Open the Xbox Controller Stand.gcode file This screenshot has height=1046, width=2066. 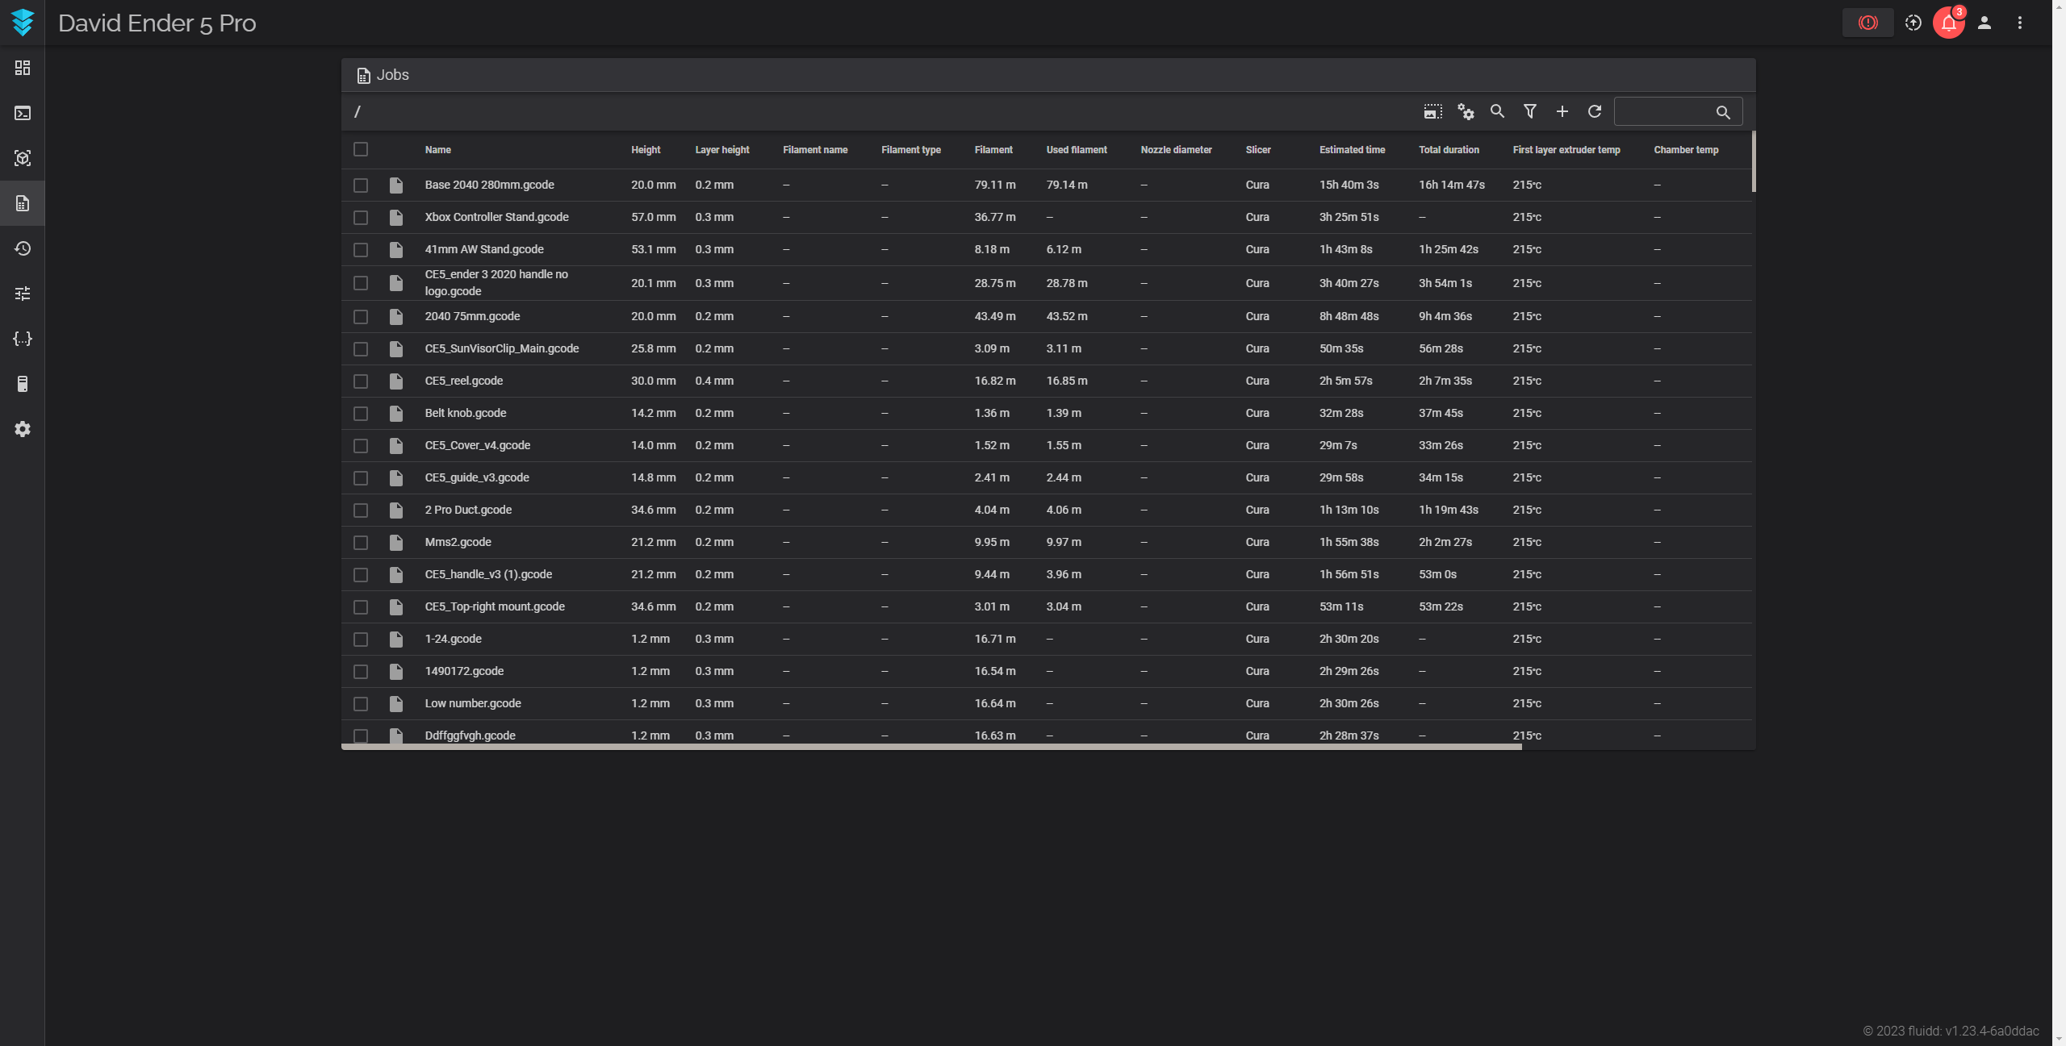point(496,217)
